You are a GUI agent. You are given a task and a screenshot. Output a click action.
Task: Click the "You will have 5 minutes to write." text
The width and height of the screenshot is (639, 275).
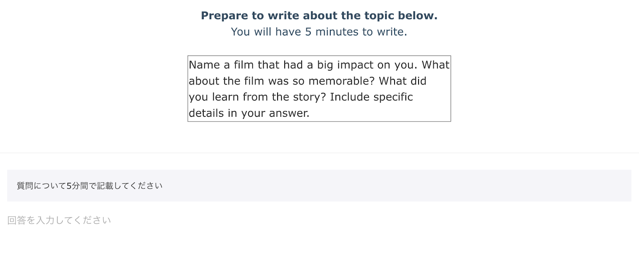tap(319, 32)
